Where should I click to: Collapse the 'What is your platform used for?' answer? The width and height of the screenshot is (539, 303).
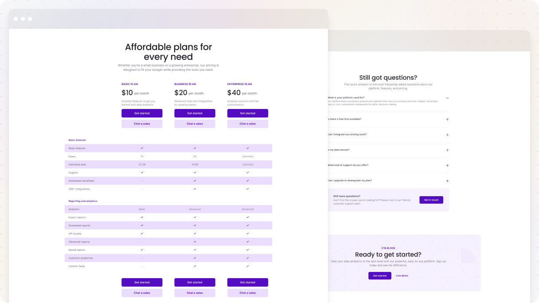[447, 97]
